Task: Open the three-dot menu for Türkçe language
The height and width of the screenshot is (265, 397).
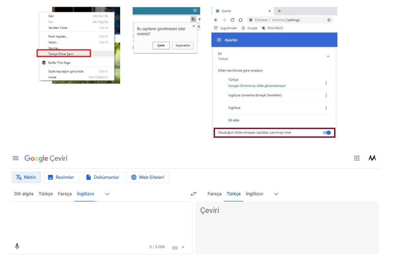Action: tap(326, 83)
